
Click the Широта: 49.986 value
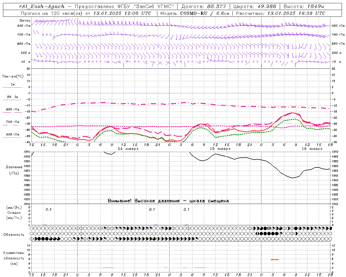[255, 6]
